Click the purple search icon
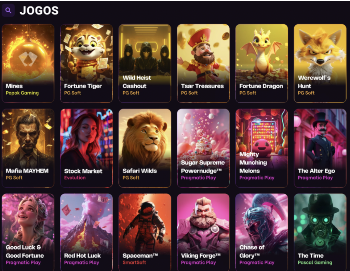 pyautogui.click(x=8, y=10)
